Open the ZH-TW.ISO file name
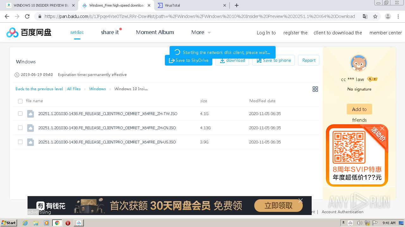 [x=108, y=113]
